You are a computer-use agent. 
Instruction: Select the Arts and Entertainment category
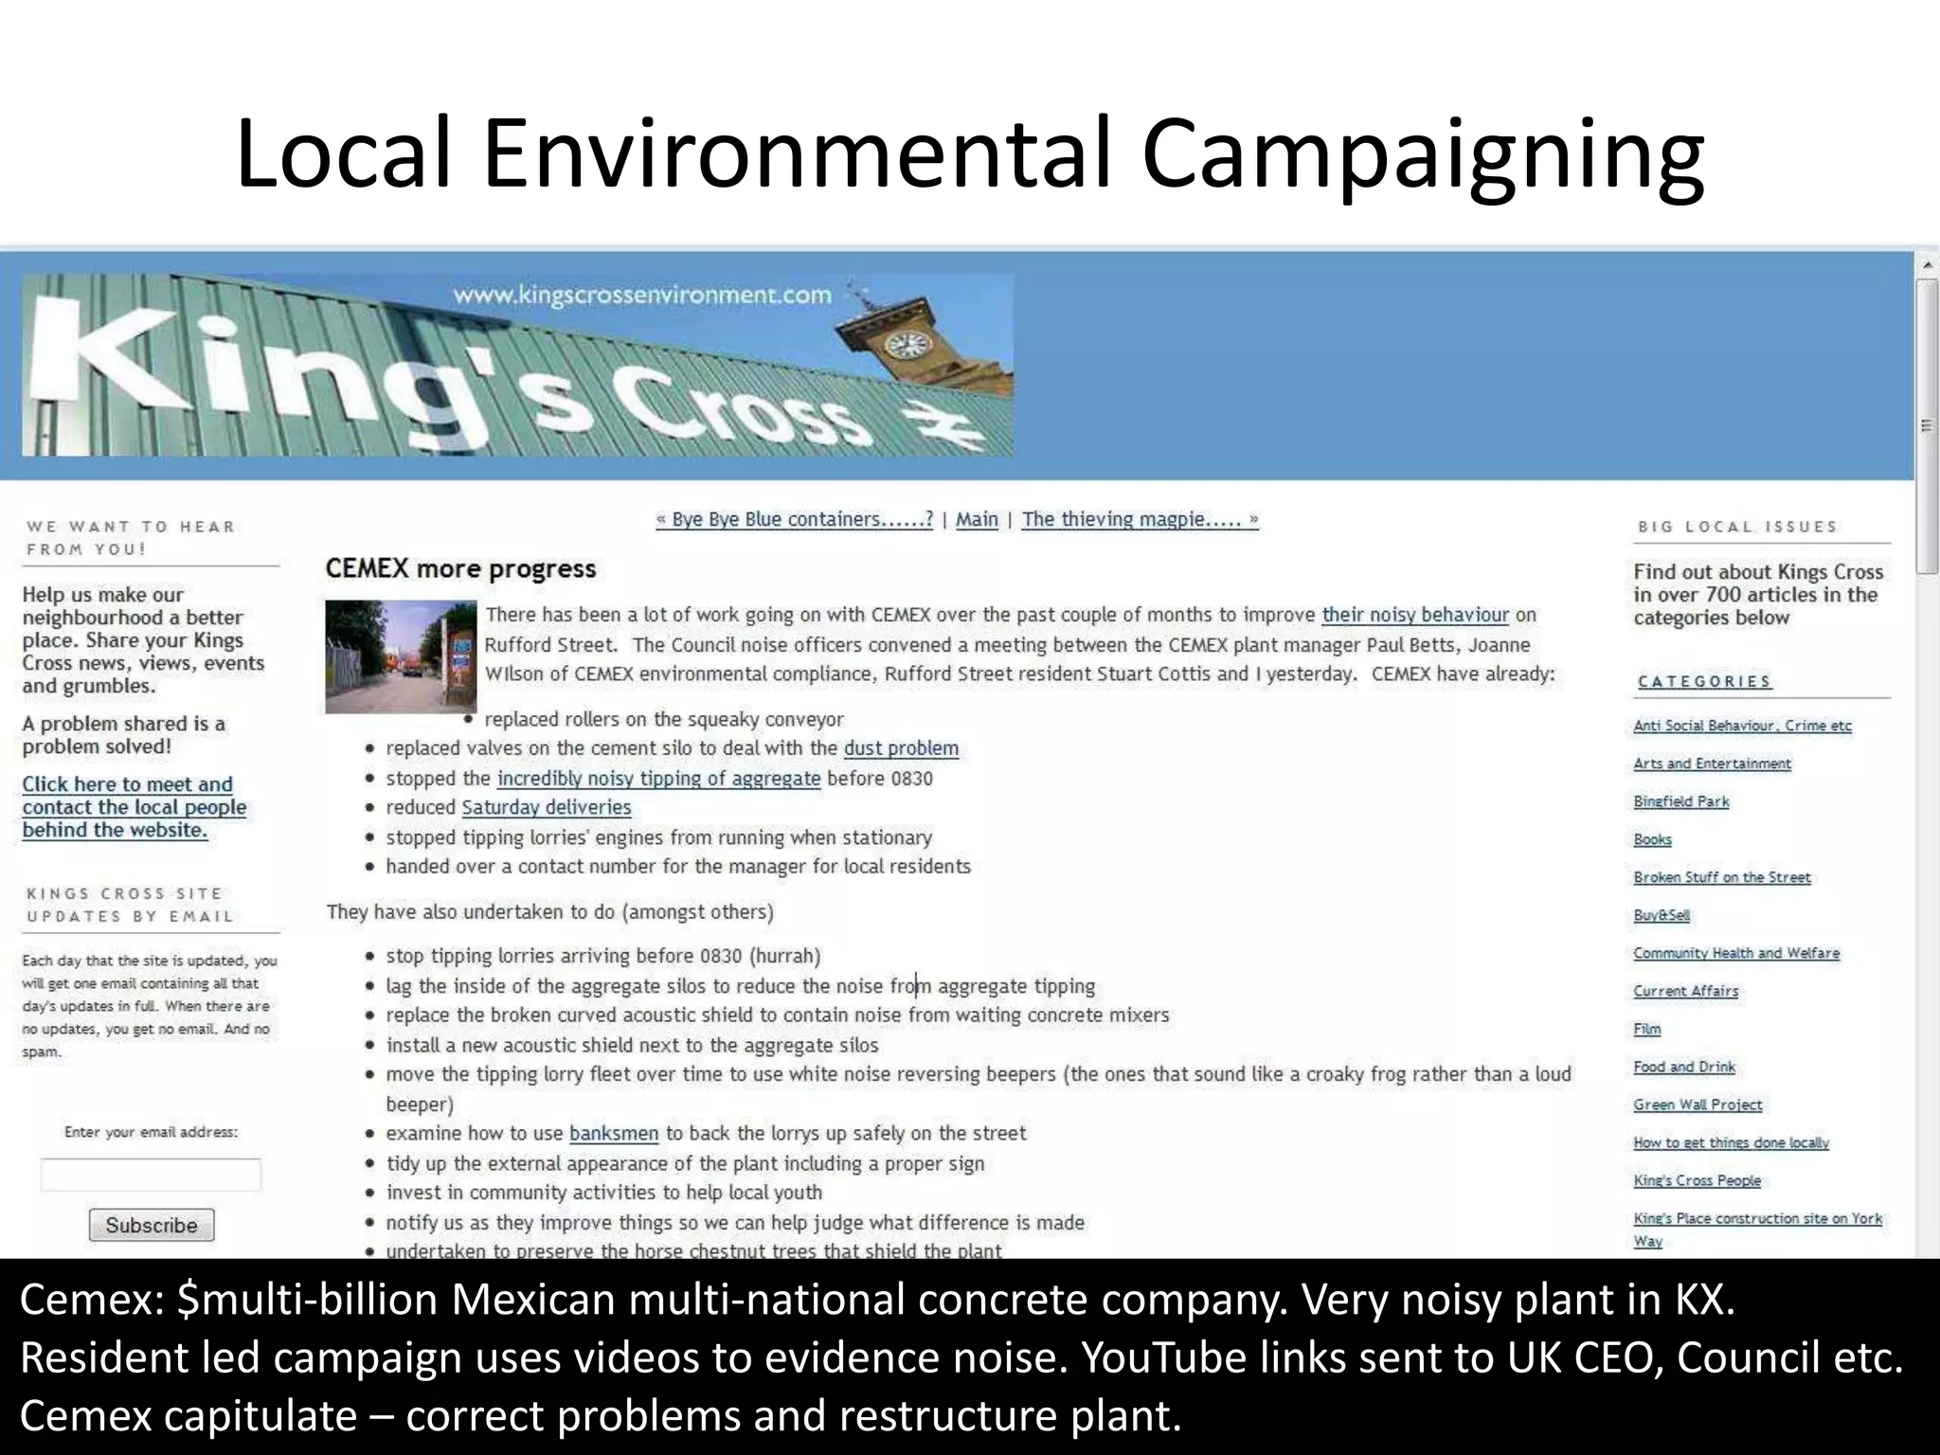click(1712, 763)
